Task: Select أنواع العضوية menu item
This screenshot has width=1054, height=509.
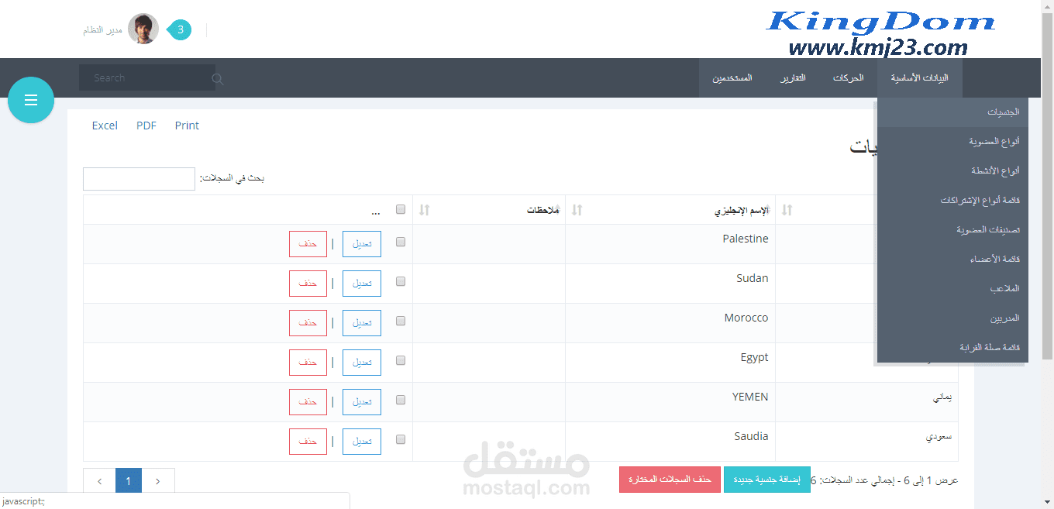Action: click(x=952, y=142)
